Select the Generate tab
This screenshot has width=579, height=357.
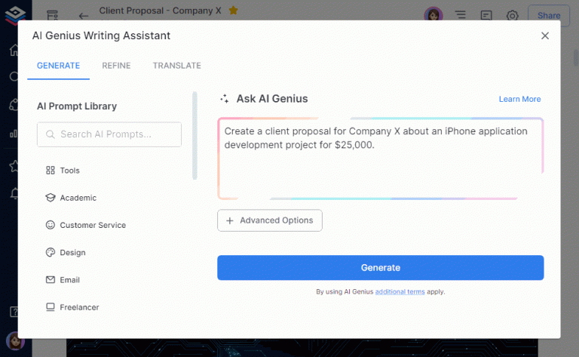(x=59, y=66)
